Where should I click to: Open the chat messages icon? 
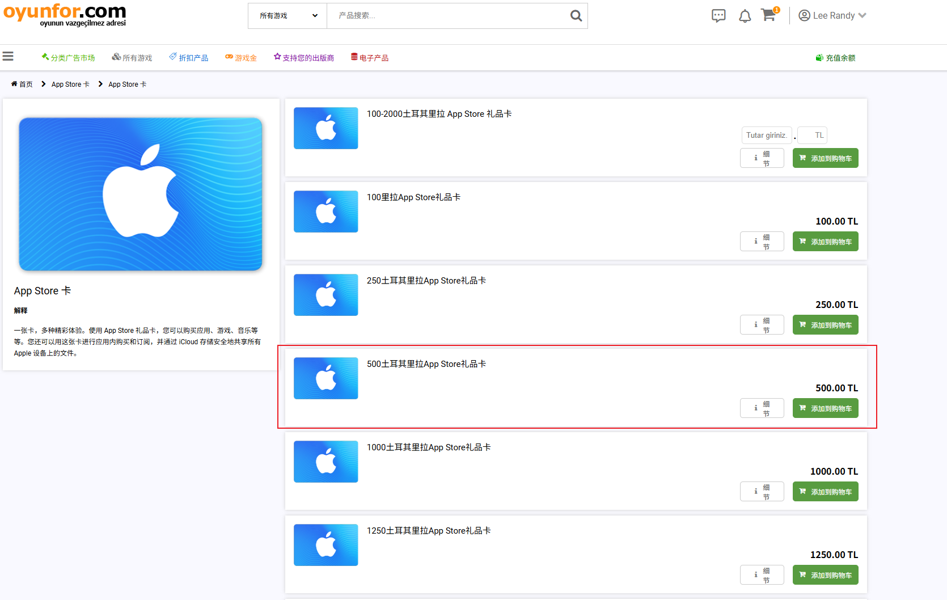[718, 16]
